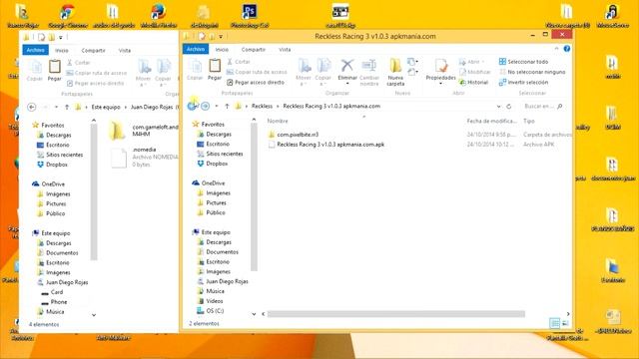Collapse the ribbon in Reckless Racing window
This screenshot has height=359, width=639.
[556, 49]
